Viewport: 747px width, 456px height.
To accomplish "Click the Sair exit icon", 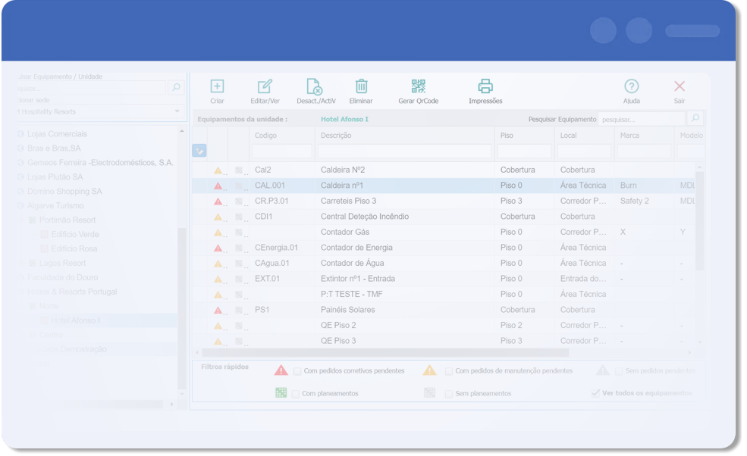I will [679, 86].
